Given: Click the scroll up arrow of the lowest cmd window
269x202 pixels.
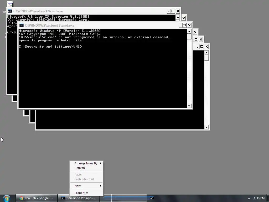Looking at the screenshot, I should pos(206,53).
